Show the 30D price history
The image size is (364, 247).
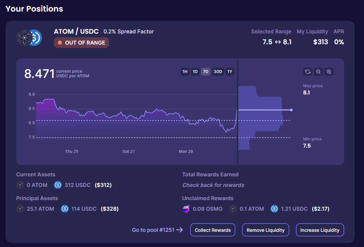[218, 72]
